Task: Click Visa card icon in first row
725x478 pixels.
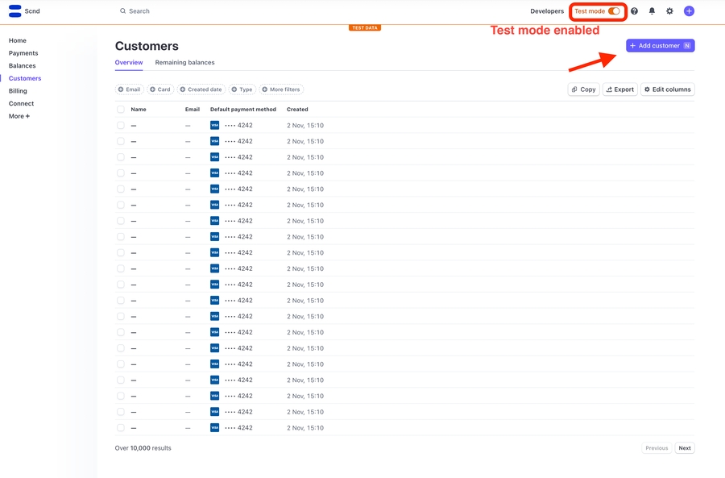Action: (x=215, y=125)
